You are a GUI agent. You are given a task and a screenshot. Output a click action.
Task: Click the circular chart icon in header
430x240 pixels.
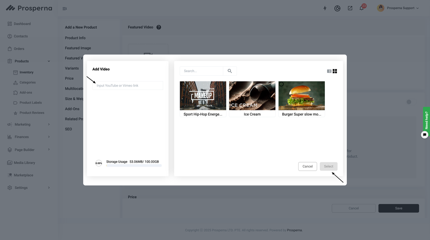point(337,8)
